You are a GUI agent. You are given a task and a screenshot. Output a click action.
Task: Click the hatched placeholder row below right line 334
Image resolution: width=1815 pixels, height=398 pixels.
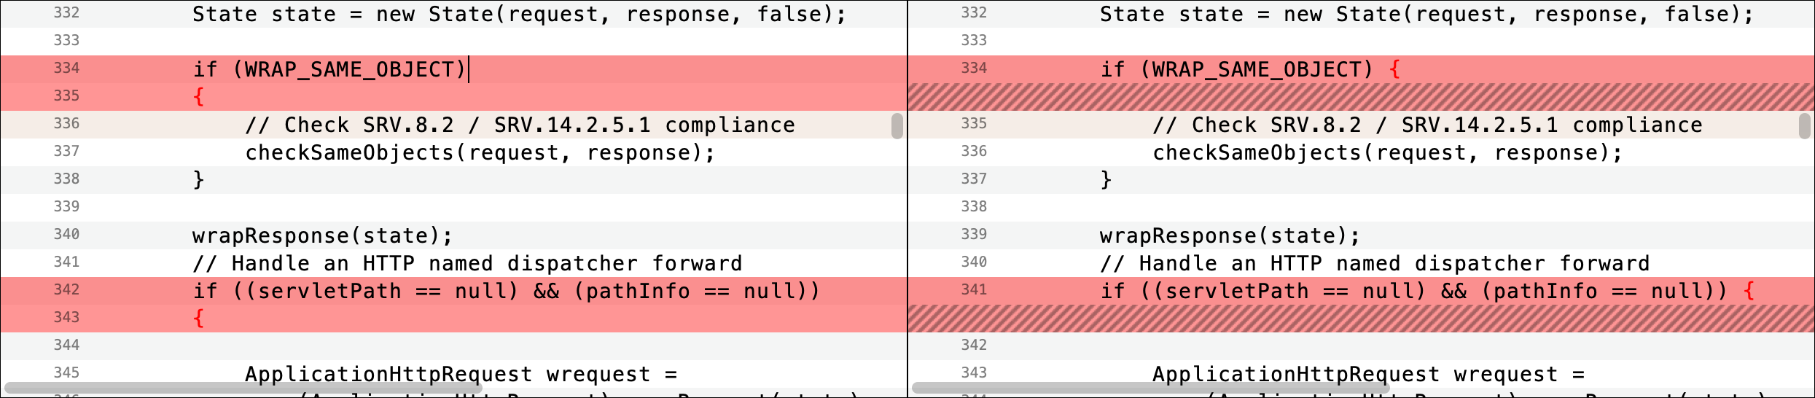pyautogui.click(x=1361, y=97)
